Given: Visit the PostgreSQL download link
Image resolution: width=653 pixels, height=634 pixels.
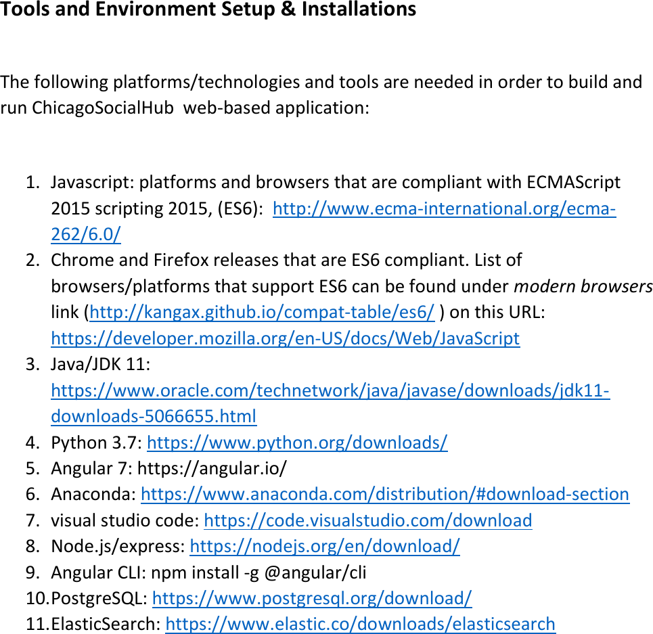Looking at the screenshot, I should point(310,598).
